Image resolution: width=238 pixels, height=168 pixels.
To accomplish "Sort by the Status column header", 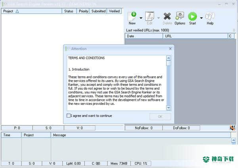I will pos(69,11).
